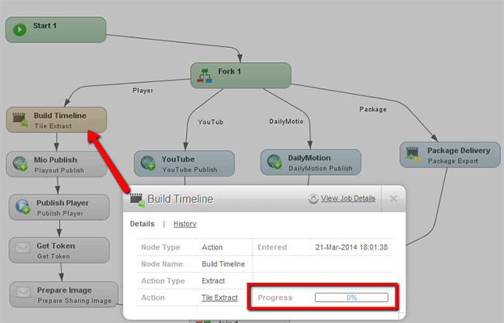Click the Package Delivery node label

click(457, 150)
